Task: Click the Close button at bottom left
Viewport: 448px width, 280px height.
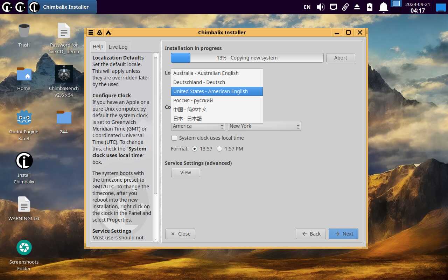Action: [180, 234]
